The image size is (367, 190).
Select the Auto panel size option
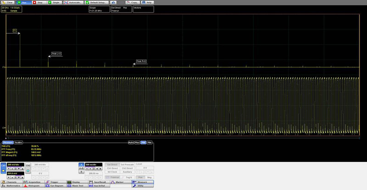pyautogui.click(x=131, y=142)
